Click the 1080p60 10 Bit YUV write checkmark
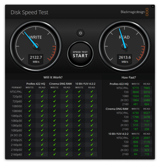The image size is (160, 165). click(x=79, y=130)
